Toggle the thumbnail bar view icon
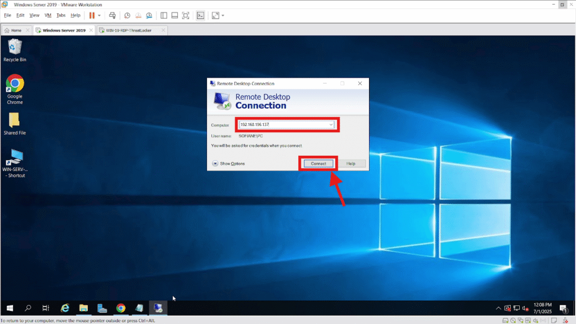This screenshot has height=324, width=576. pyautogui.click(x=175, y=15)
